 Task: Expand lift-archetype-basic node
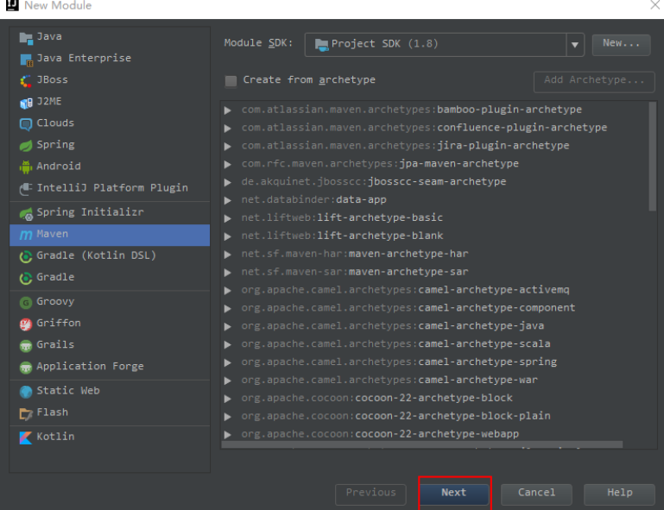(x=228, y=218)
